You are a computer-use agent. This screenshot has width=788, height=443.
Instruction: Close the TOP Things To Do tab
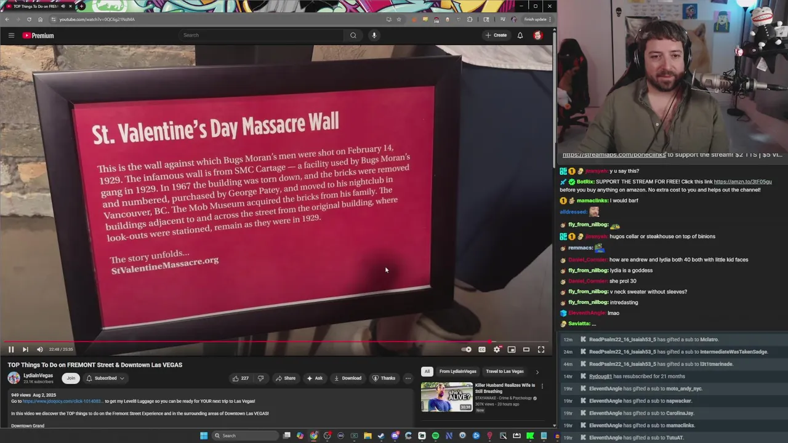70,6
